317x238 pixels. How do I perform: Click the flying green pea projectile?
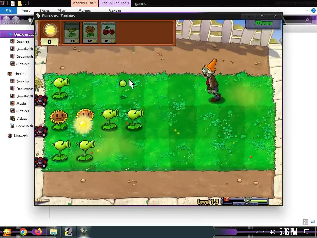point(123,83)
